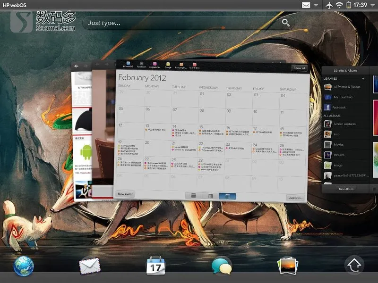Open the Movies album

click(x=345, y=145)
